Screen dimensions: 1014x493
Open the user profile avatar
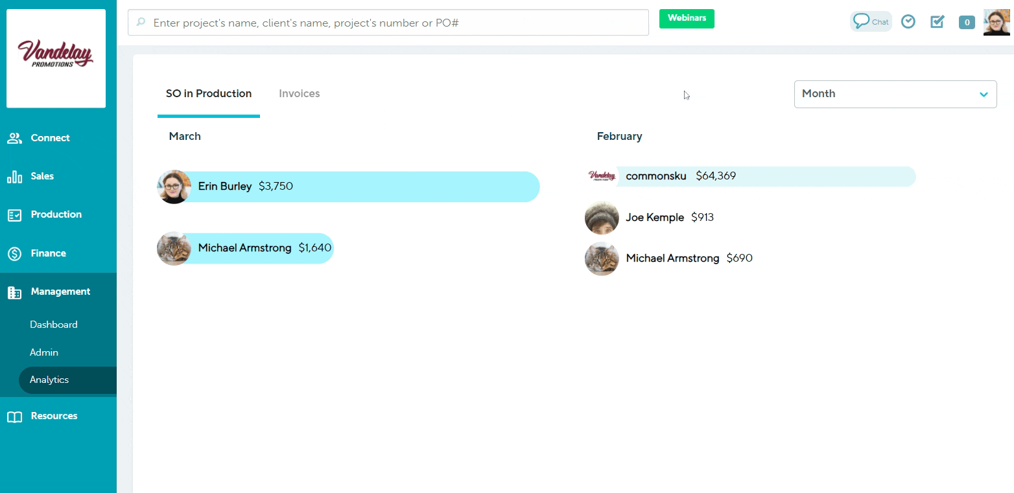click(x=996, y=22)
